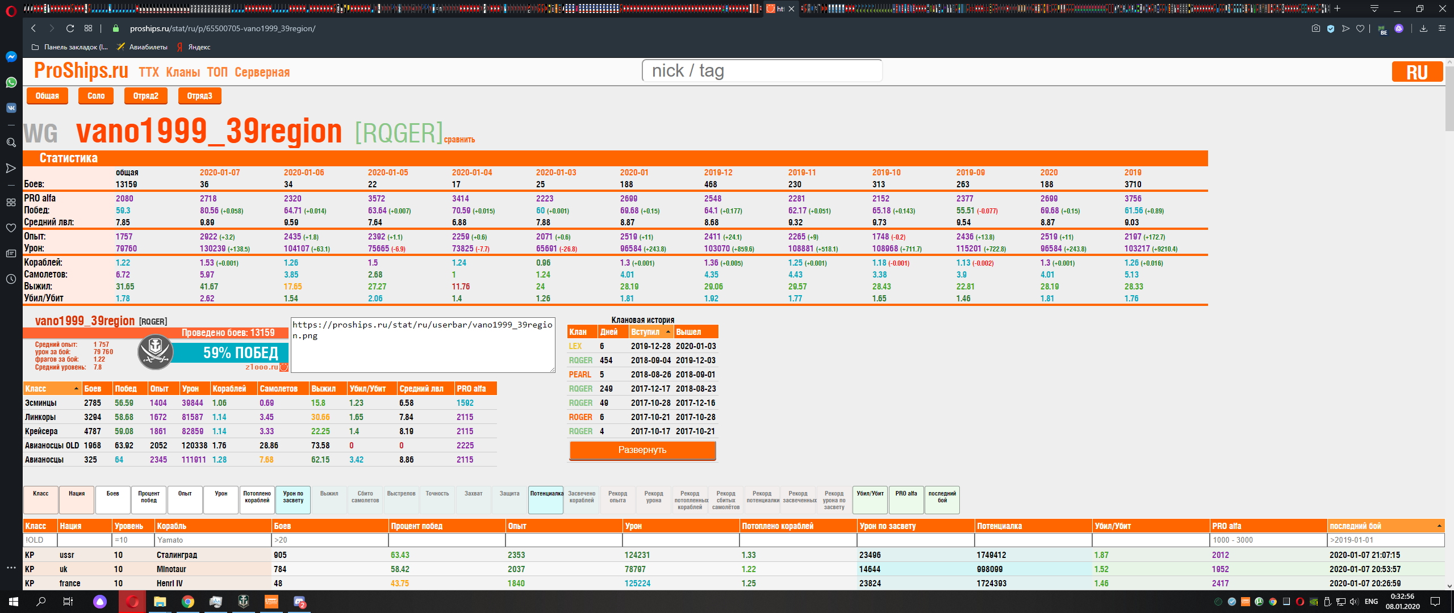1454x613 pixels.
Task: Switch to the Соло stats tab
Action: (96, 96)
